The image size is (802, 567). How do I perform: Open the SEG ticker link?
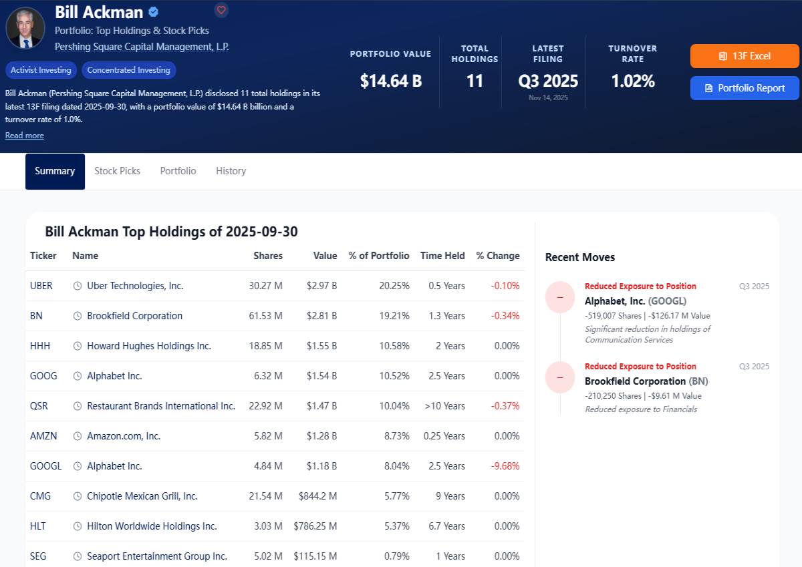pos(38,556)
